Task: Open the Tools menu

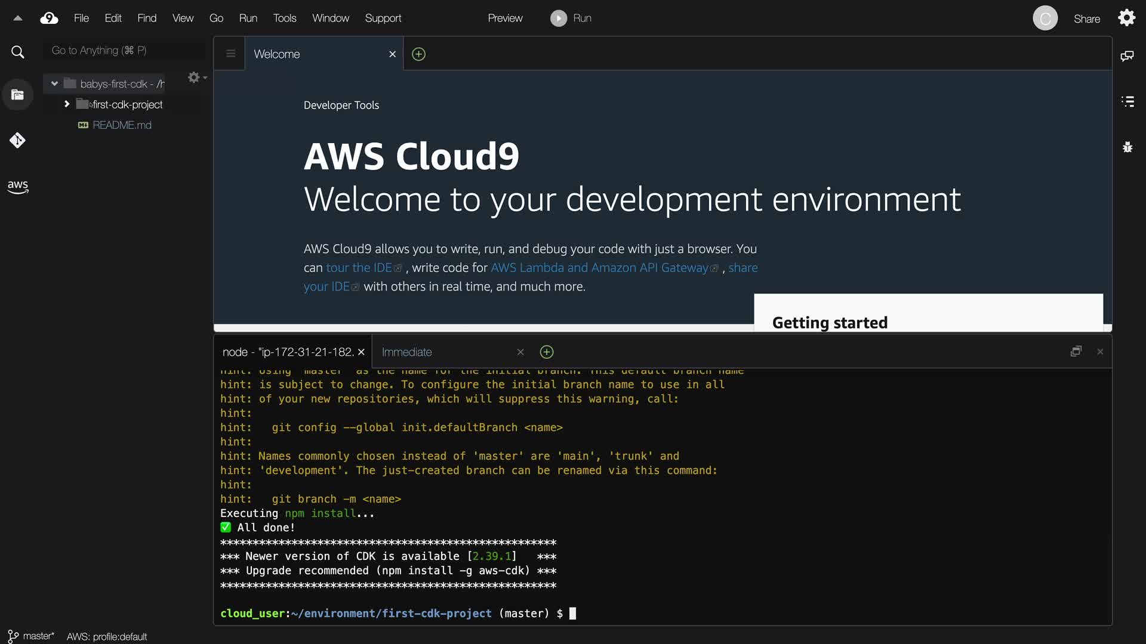Action: point(284,18)
